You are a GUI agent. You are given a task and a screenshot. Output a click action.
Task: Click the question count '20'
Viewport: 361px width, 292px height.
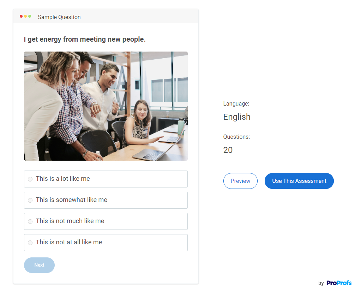point(228,150)
